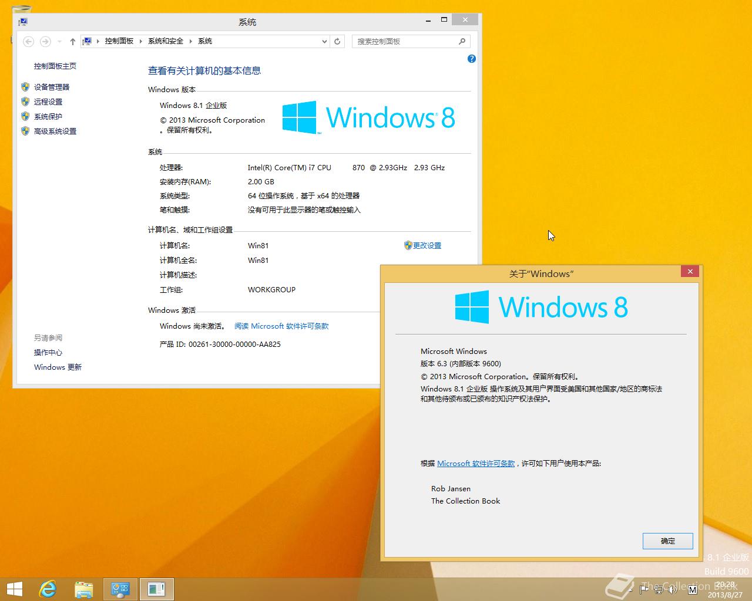Launch Internet Explorer from the taskbar
The width and height of the screenshot is (752, 601).
[x=48, y=589]
